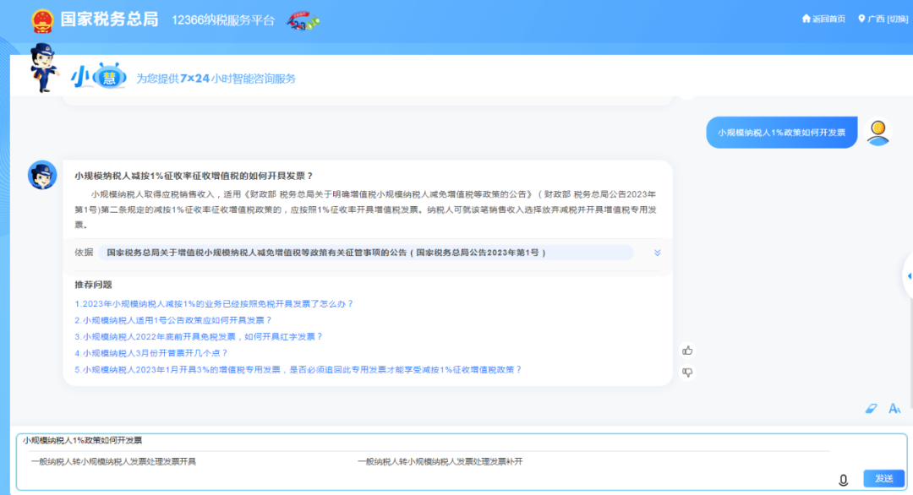Expand the 依据 reference chevron
Screen dimensions: 913x495
[658, 253]
